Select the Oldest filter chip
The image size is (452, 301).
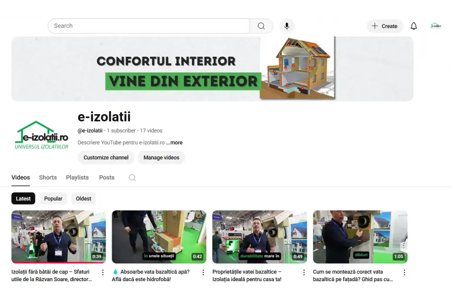coord(84,199)
